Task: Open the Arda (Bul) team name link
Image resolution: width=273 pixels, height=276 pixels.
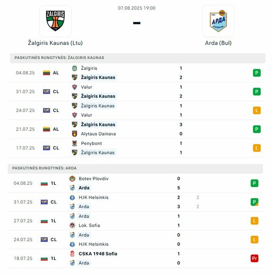Action: click(x=218, y=43)
